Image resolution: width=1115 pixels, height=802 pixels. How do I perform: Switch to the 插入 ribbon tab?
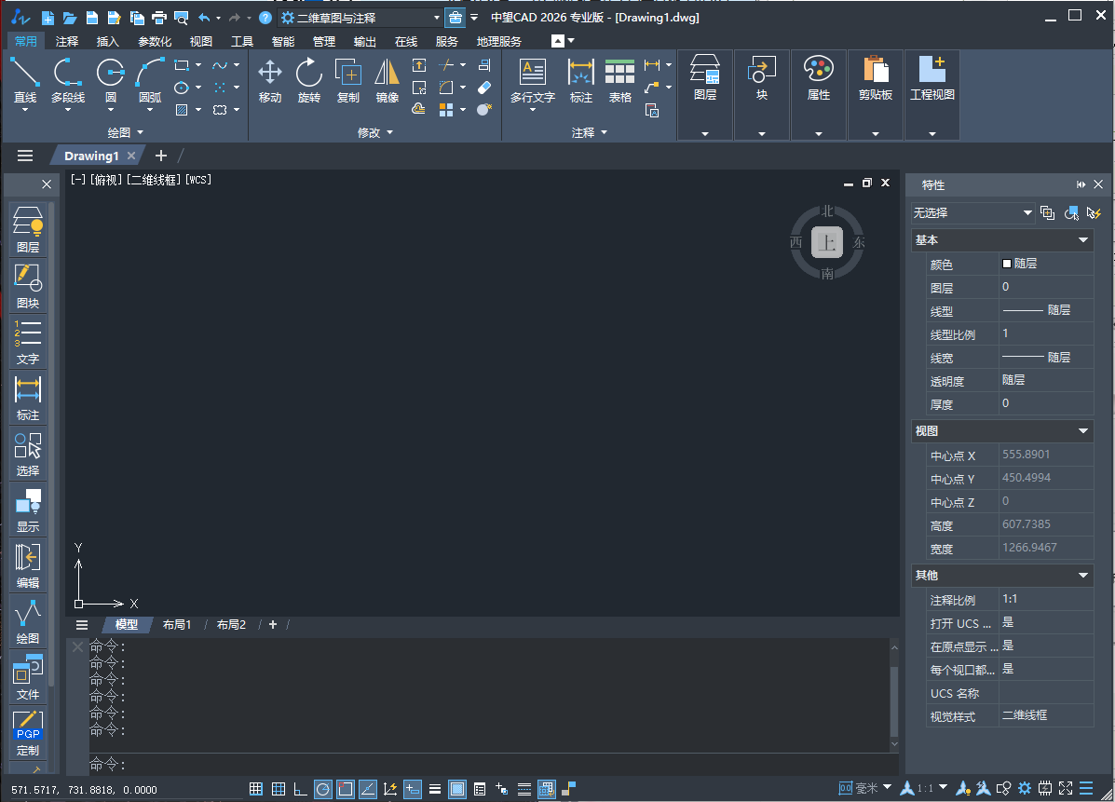pyautogui.click(x=108, y=41)
